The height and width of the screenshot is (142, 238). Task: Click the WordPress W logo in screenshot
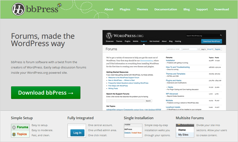point(109,35)
